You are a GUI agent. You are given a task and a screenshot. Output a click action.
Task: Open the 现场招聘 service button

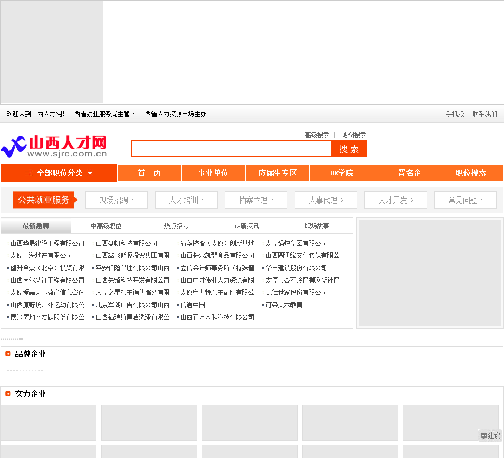click(x=117, y=200)
